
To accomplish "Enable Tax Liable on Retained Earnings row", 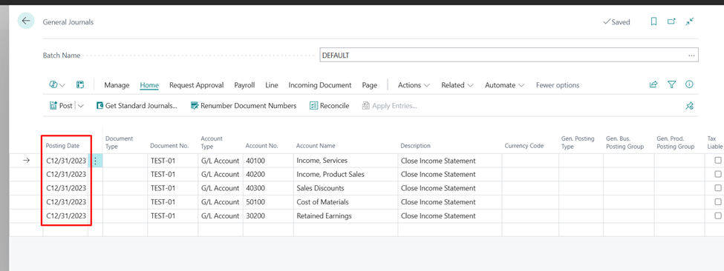I will 718,215.
